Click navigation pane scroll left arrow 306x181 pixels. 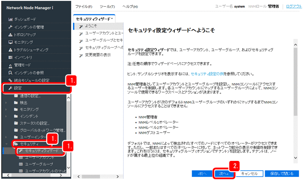coord(8,175)
